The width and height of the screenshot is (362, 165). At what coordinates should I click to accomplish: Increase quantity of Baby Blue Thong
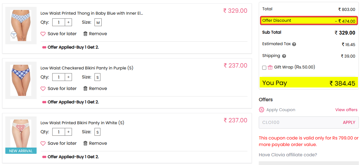click(69, 22)
